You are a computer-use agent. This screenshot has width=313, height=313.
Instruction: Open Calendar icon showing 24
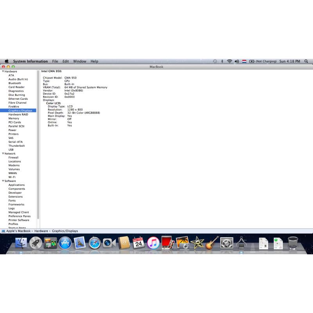(139, 243)
